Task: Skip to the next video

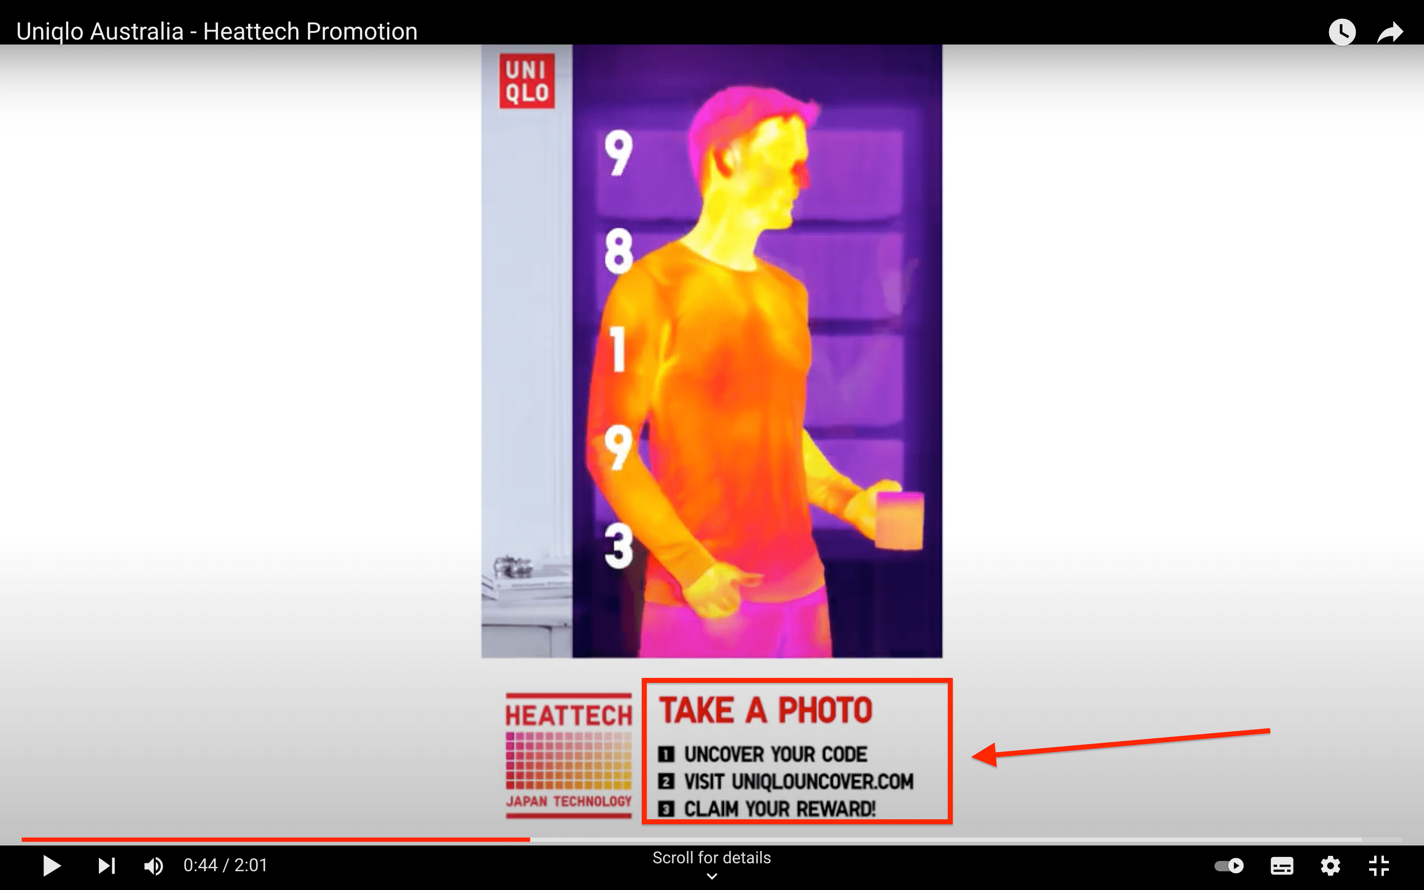Action: (x=106, y=866)
